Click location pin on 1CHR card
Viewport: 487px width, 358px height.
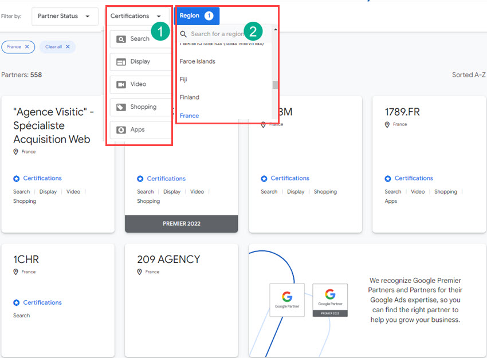16,272
